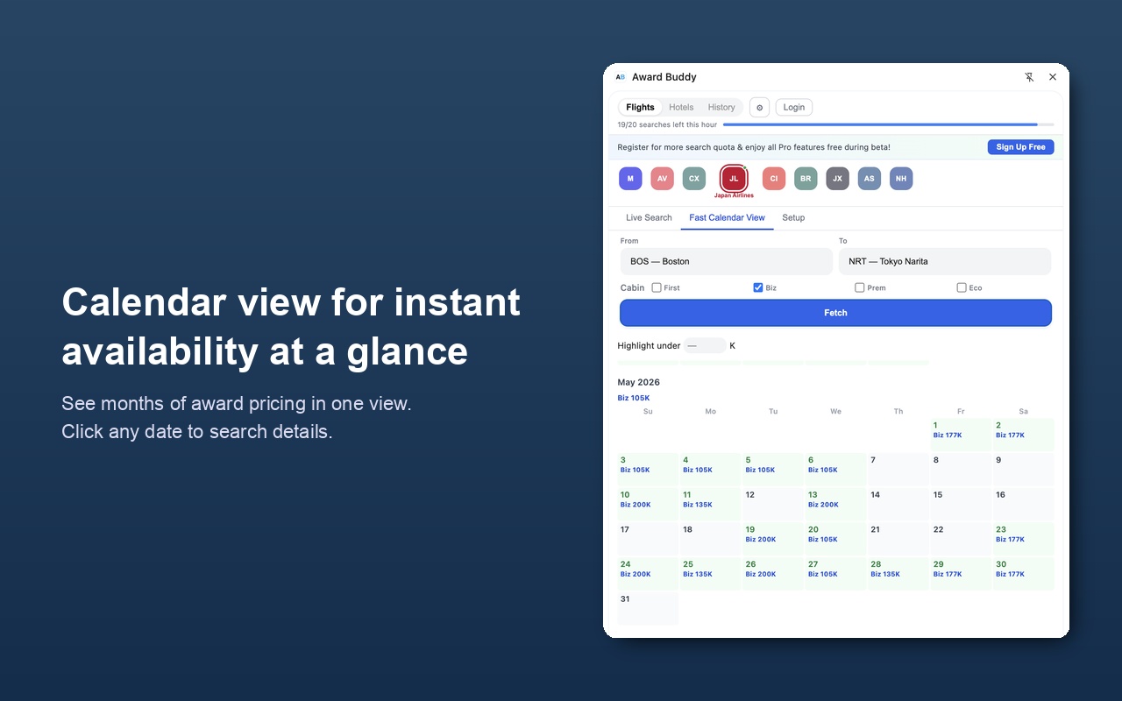Select May 6 Biz 105K
Image resolution: width=1122 pixels, height=701 pixels.
[835, 470]
